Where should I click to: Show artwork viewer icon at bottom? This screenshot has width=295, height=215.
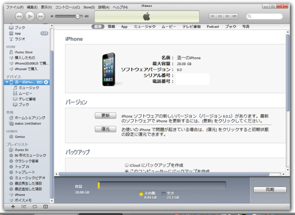coord(45,207)
